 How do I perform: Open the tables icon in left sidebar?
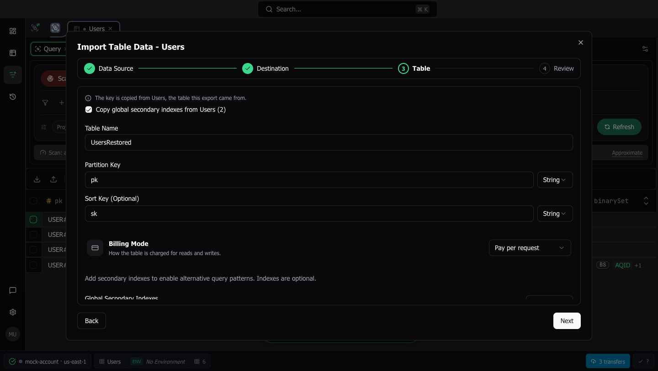click(x=13, y=53)
